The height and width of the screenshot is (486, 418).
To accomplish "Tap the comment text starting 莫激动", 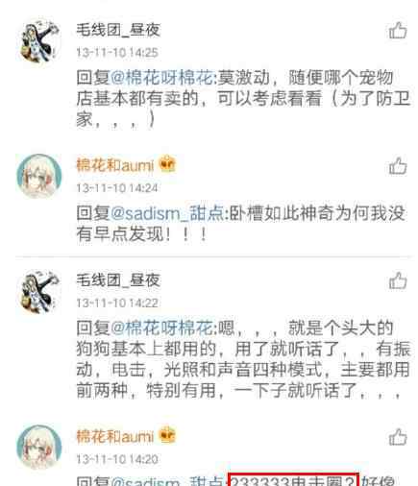I will click(243, 99).
